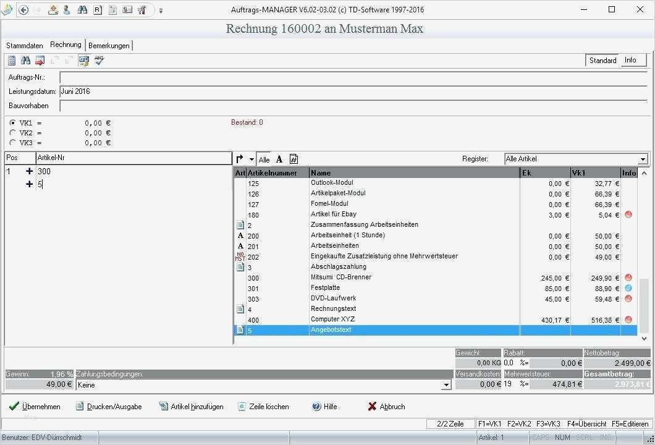Screen dimensions: 655x445
Task: Sort by the Ek column header
Action: (x=545, y=172)
